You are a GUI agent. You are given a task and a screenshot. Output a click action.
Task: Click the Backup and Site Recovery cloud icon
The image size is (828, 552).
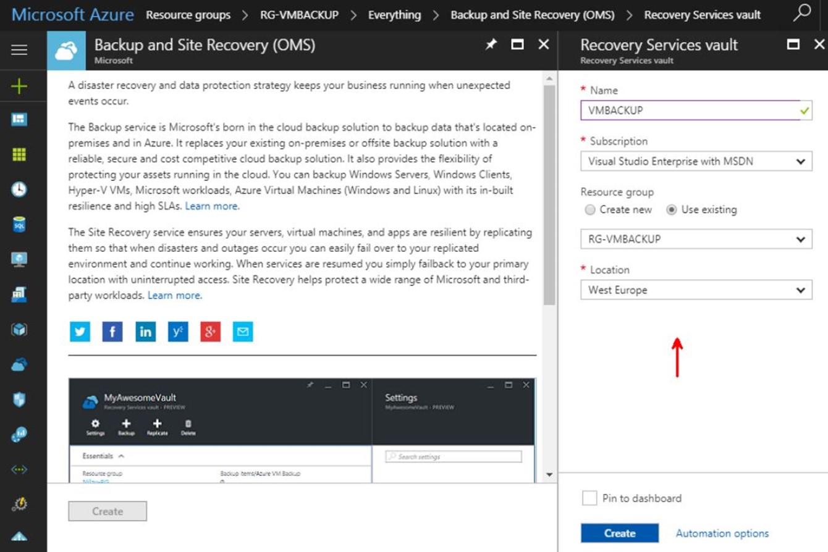[x=66, y=51]
